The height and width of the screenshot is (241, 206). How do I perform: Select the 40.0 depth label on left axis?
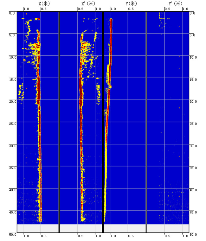click(13, 190)
